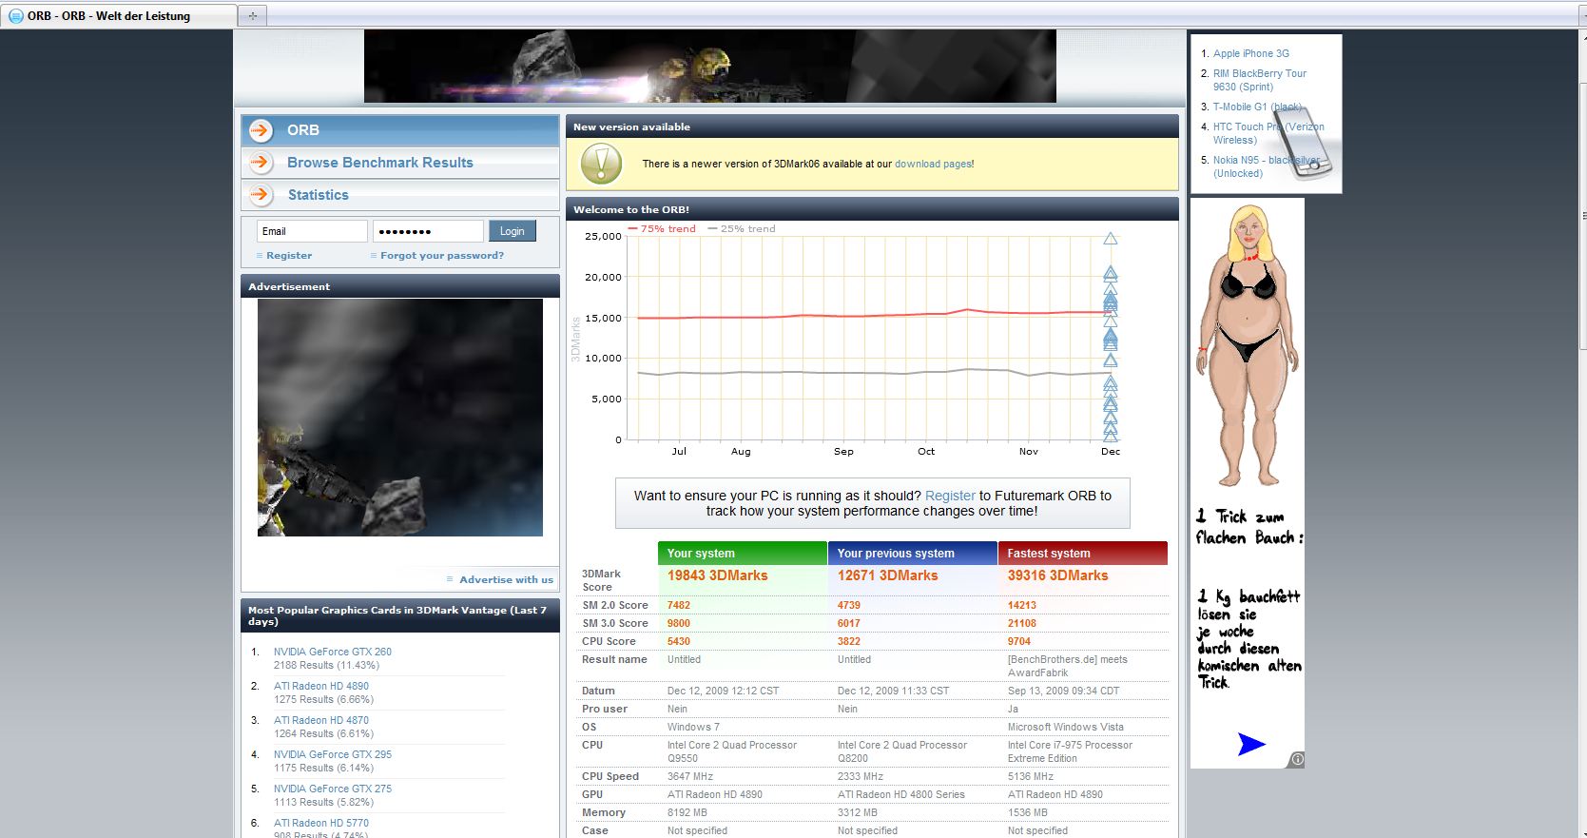
Task: Open the download pages link
Action: pos(933,164)
